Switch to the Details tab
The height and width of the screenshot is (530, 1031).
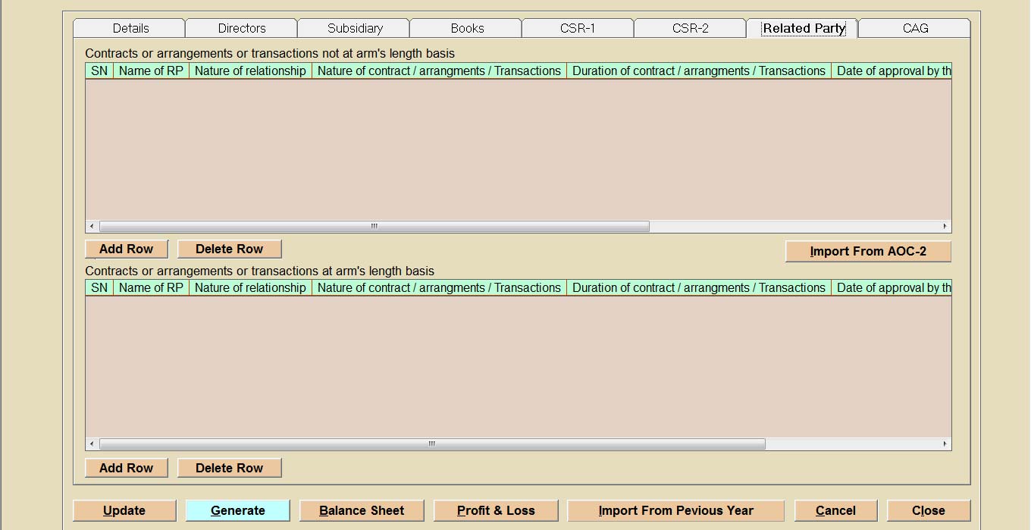(x=130, y=28)
